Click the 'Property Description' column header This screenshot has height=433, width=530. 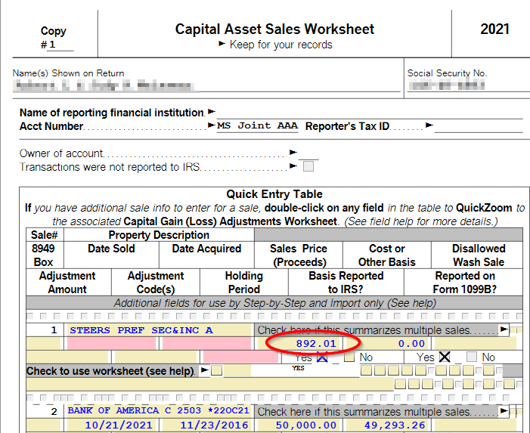159,235
